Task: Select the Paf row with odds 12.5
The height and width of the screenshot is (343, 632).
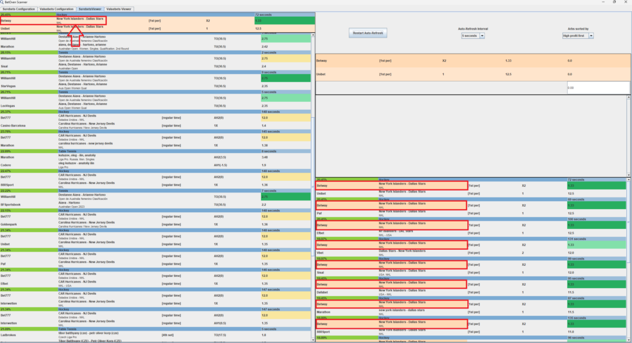Action: 471,213
